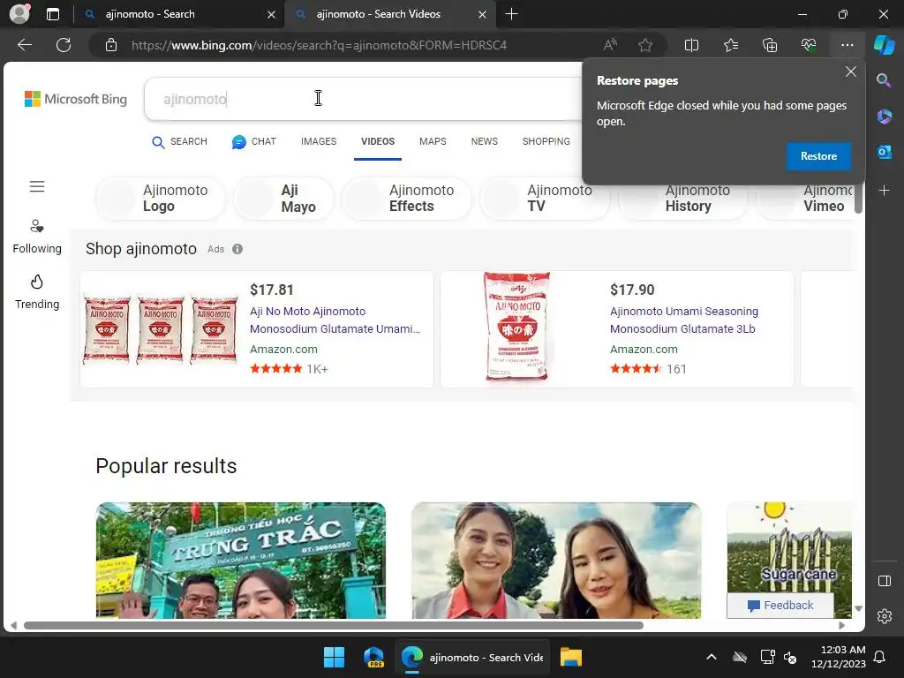Open the NEWS tab
Screen dimensions: 904x678
pyautogui.click(x=485, y=142)
